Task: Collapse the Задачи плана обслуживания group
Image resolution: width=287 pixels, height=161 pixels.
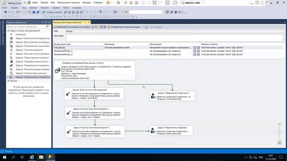Action: coord(8,31)
